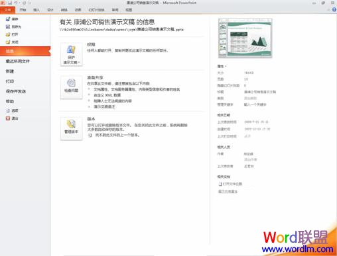Screen dimensions: 337x256
Task: Click the Undo arrow in the title bar
Action: [x=16, y=3]
